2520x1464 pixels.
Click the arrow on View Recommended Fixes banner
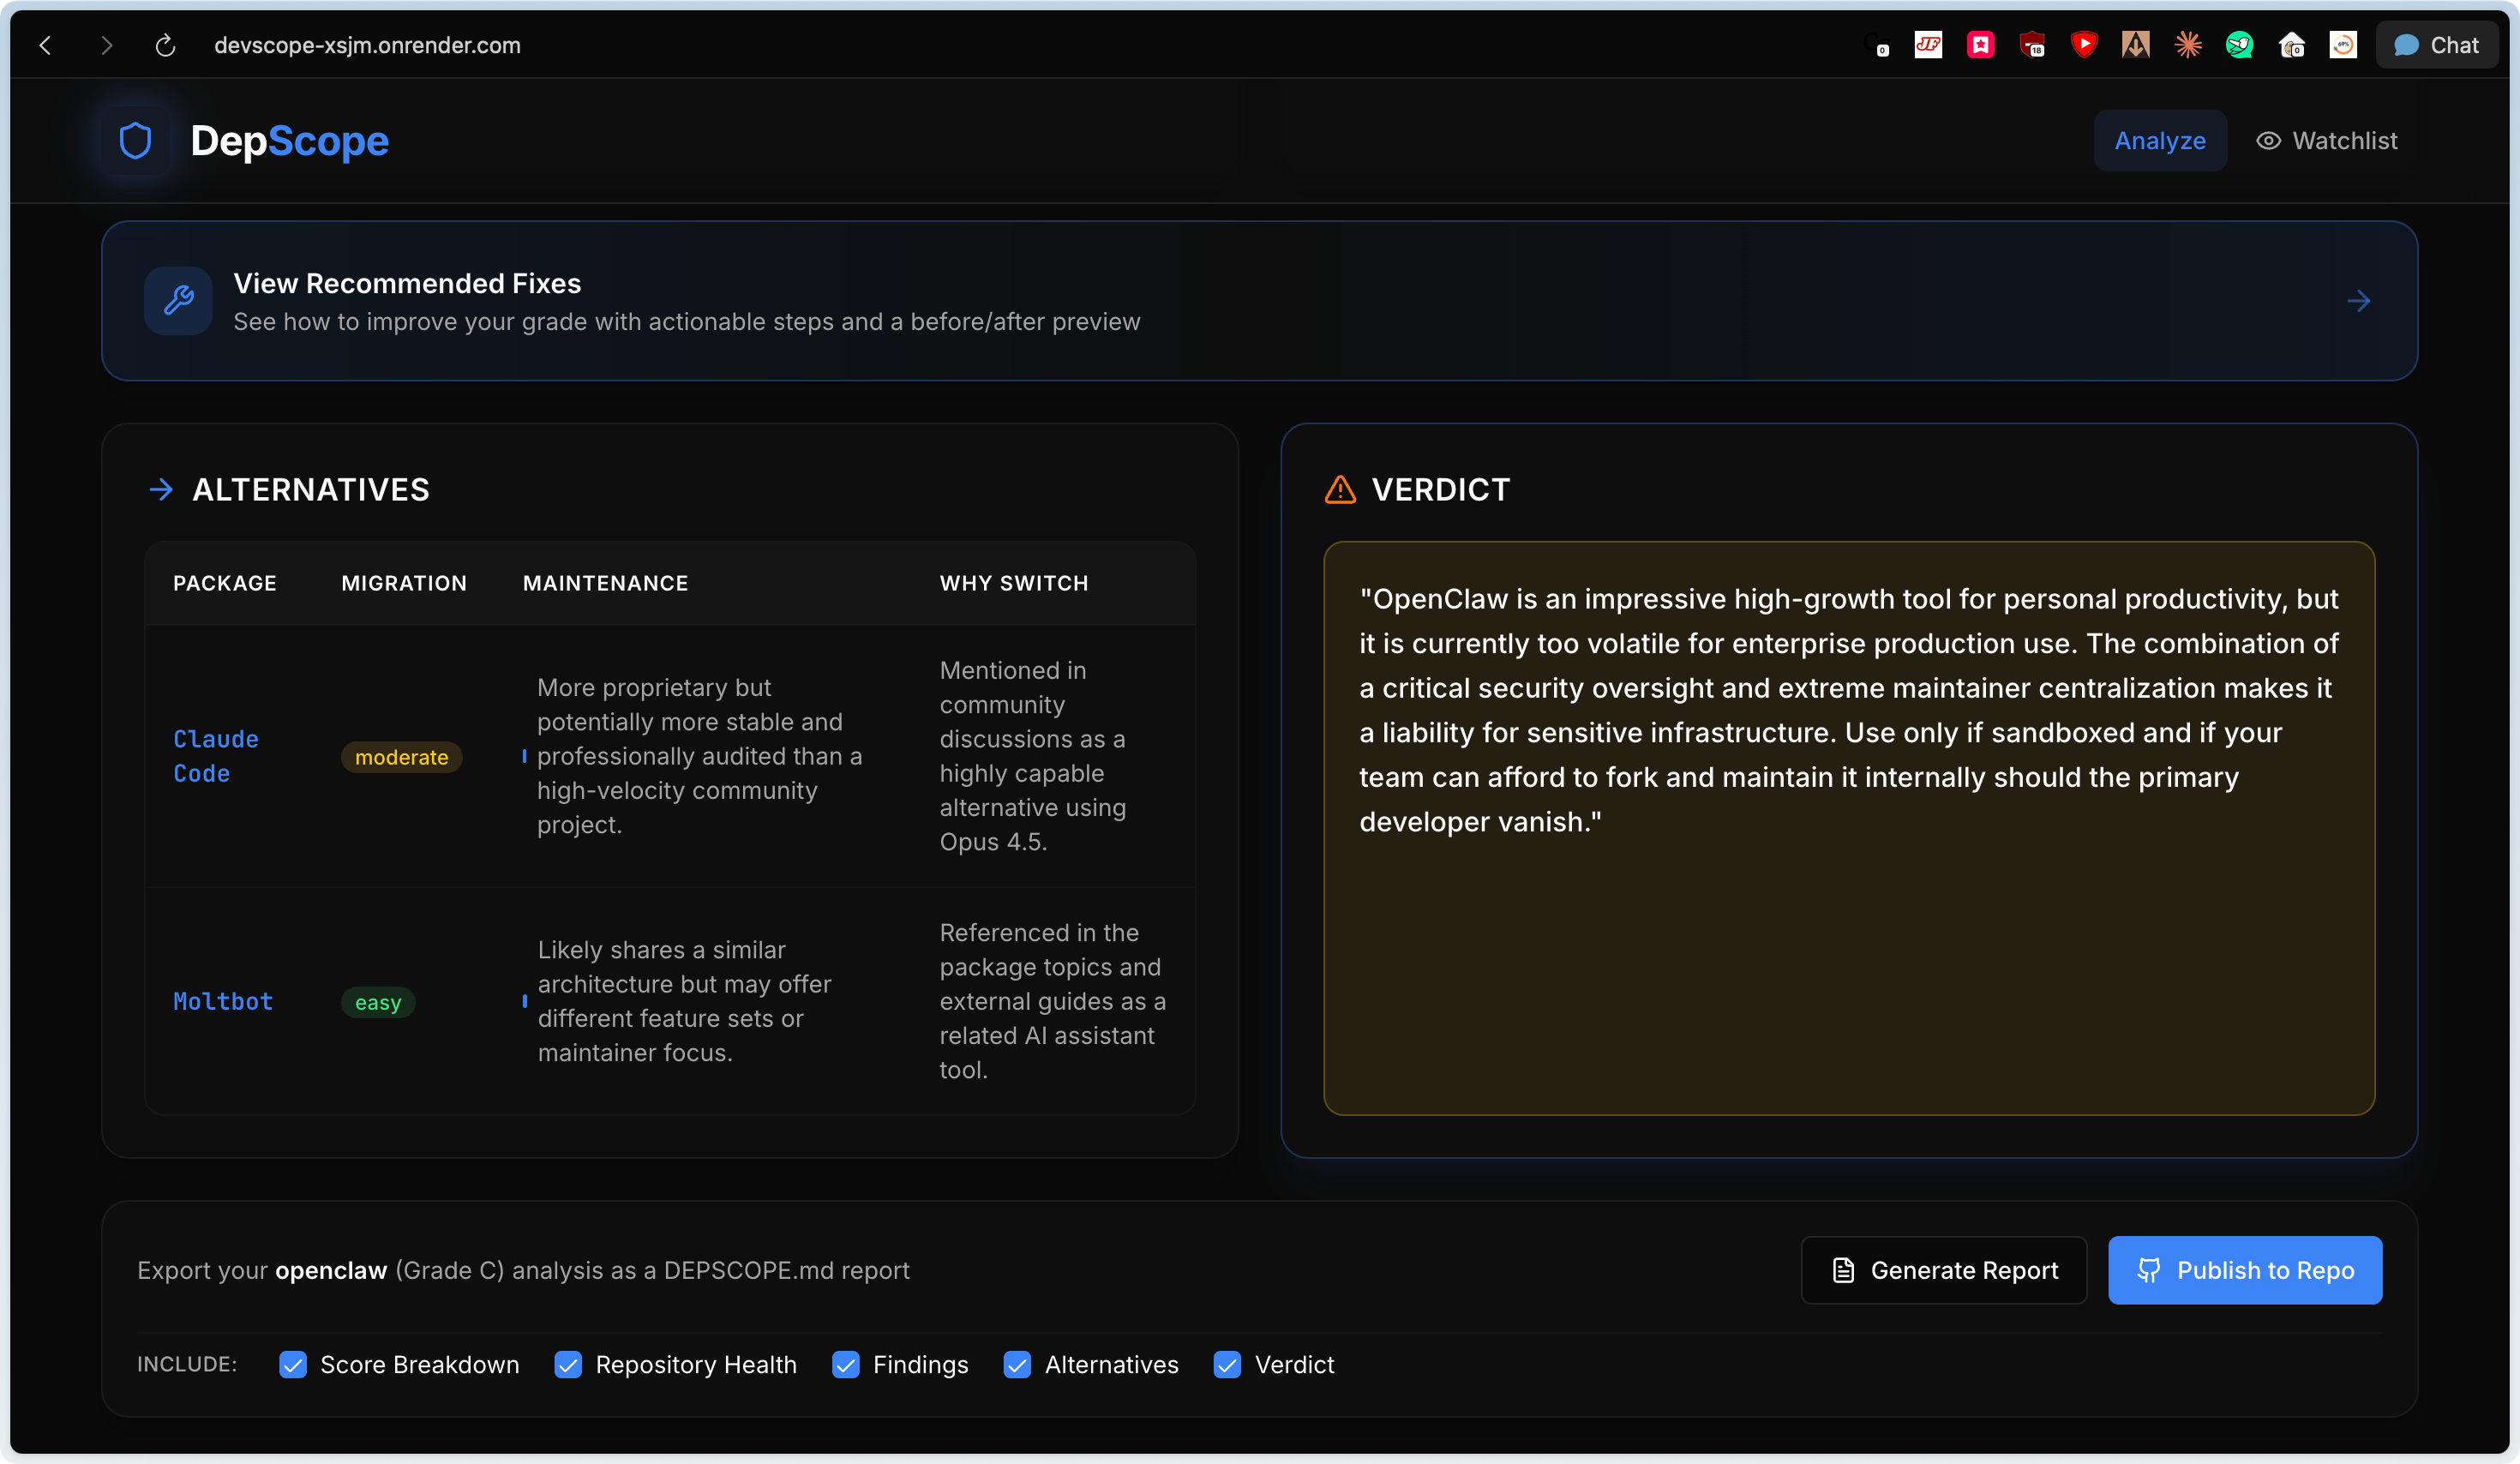coord(2358,301)
